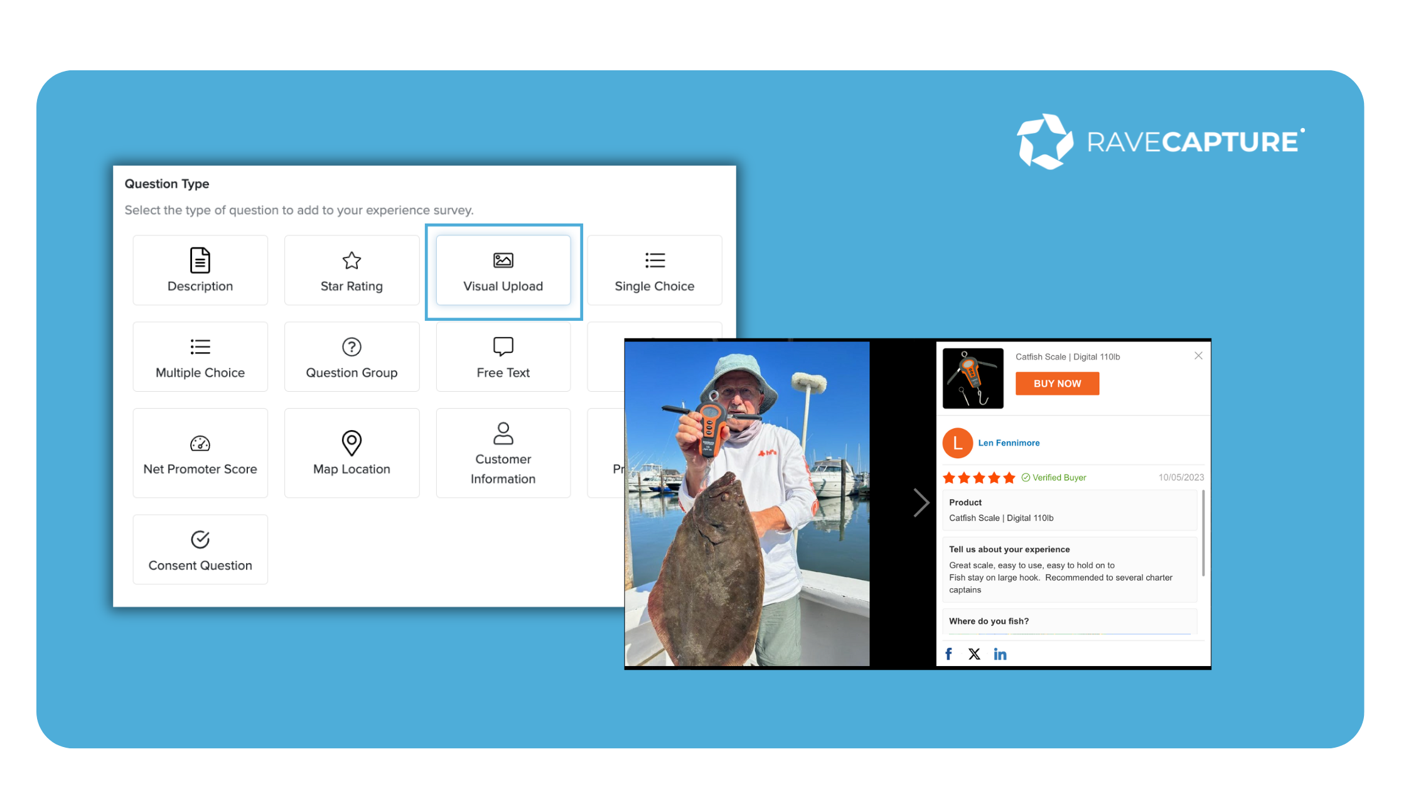Select the Description question type
Screen dimensions: 1406x791
(x=200, y=269)
